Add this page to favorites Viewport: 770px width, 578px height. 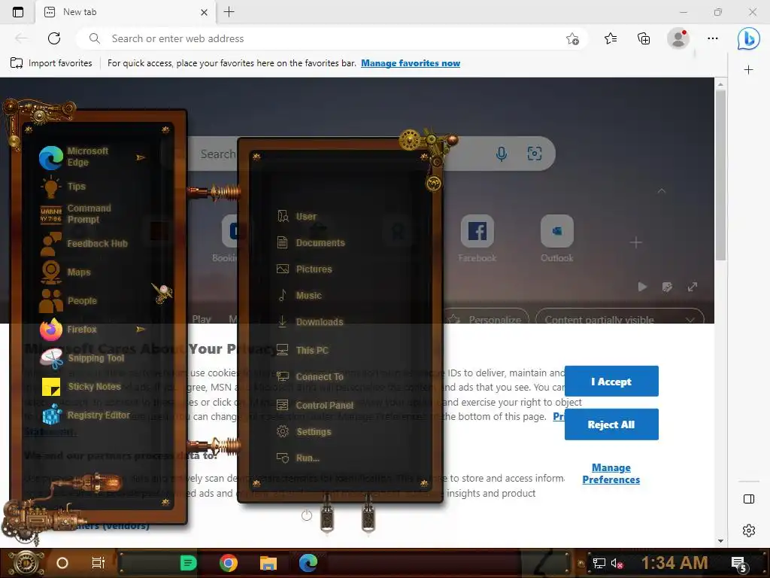pyautogui.click(x=572, y=38)
